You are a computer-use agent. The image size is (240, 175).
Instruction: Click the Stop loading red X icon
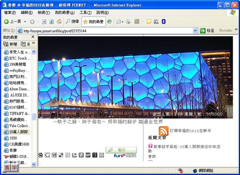(44, 22)
